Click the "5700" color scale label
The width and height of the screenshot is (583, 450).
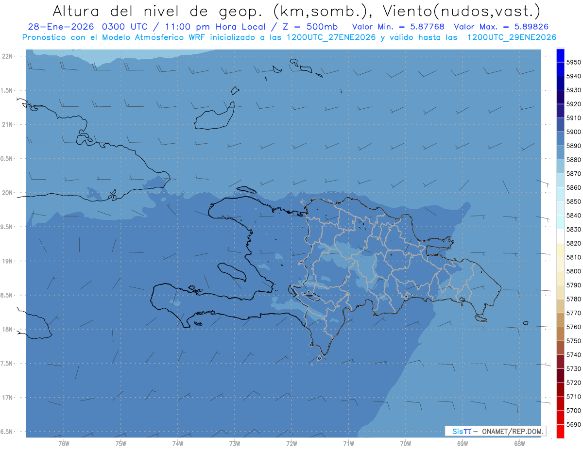pos(574,410)
